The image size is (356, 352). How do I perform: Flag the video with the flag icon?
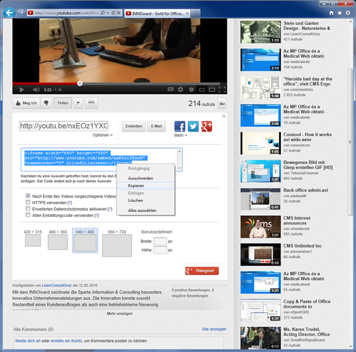pyautogui.click(x=78, y=103)
